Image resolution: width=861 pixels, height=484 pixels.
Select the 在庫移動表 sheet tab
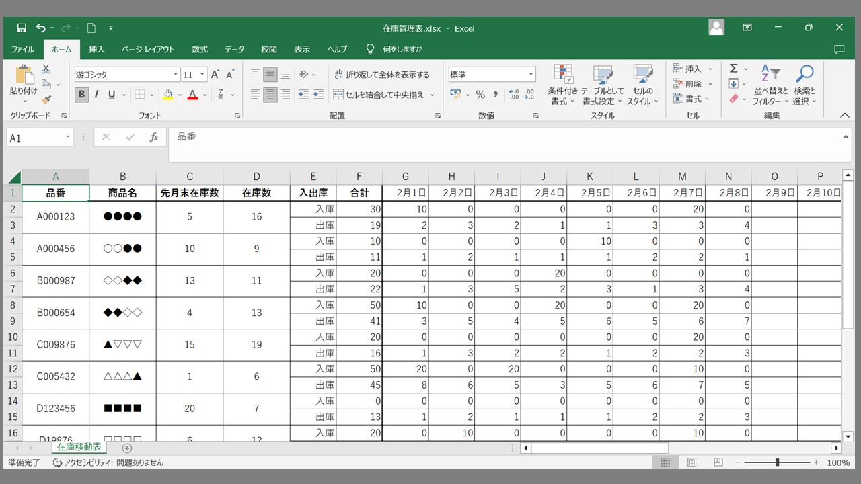pos(79,447)
